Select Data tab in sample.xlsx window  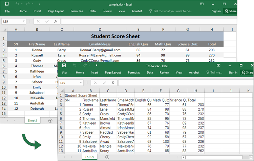[92, 11]
